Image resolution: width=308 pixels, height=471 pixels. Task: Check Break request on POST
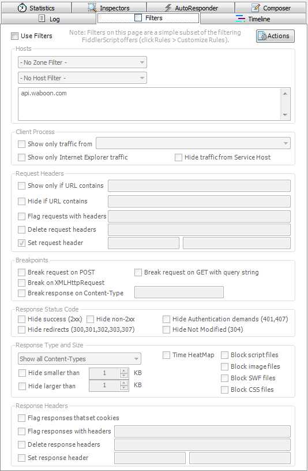pyautogui.click(x=21, y=272)
